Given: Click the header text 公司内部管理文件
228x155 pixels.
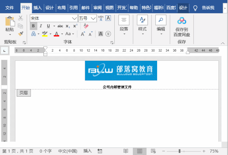Looking at the screenshot, I should pyautogui.click(x=117, y=87).
